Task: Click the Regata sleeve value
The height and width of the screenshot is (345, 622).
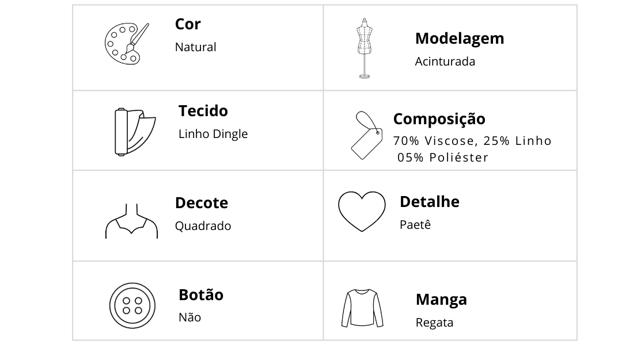Action: [x=434, y=323]
